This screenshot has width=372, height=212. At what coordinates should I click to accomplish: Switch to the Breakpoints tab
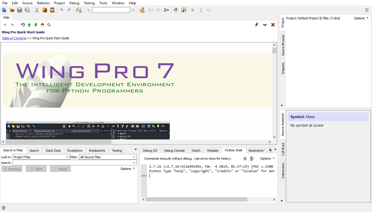click(x=97, y=151)
